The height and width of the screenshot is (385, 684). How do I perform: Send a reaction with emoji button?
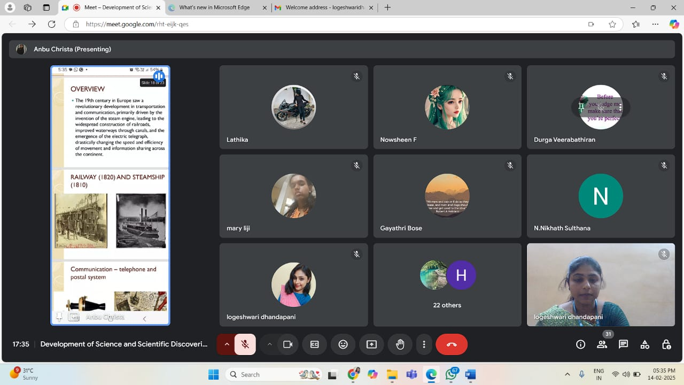(x=343, y=344)
